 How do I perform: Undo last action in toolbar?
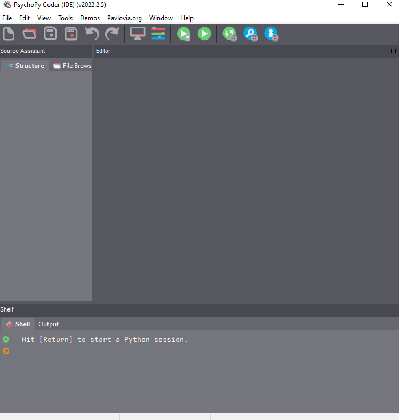[92, 34]
